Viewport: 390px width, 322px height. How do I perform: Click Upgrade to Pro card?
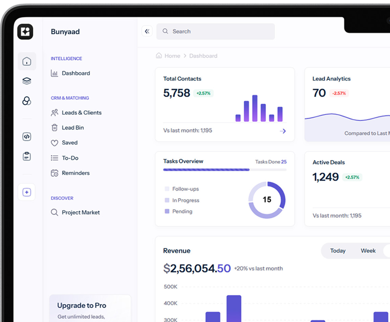click(90, 308)
